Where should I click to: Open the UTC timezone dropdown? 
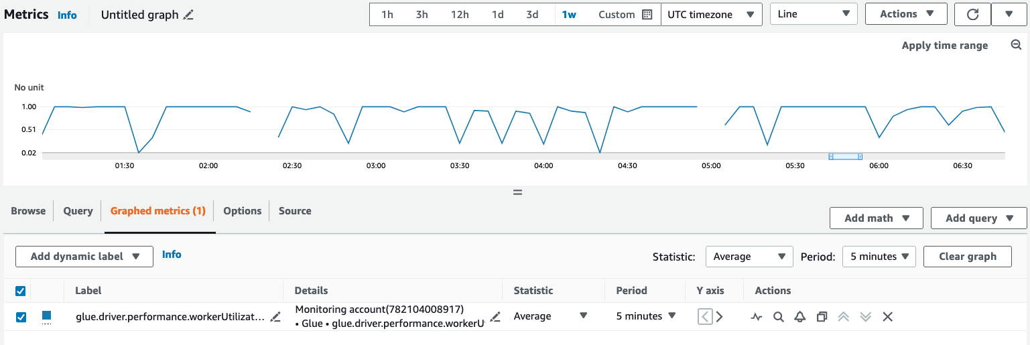point(711,14)
